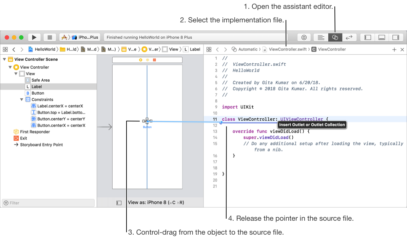Click the filter icon in outline search
Screen dimensions: 407x238
pyautogui.click(x=6, y=203)
